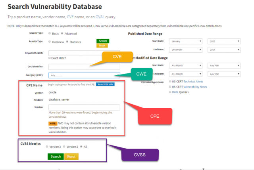Click the Reset CPE Info button
The image size is (254, 170).
click(x=106, y=84)
